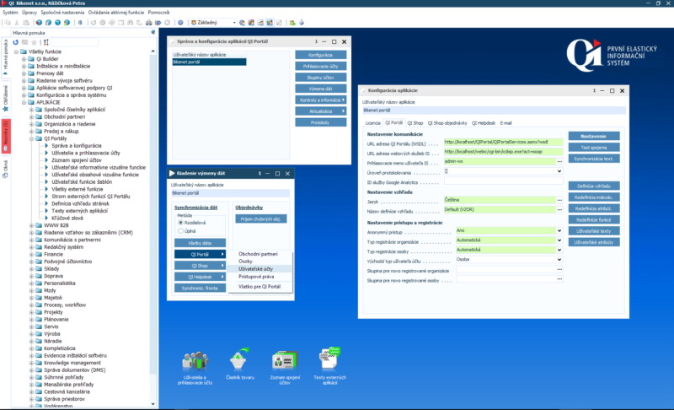Expand the QI Builder tree folder

pyautogui.click(x=24, y=59)
